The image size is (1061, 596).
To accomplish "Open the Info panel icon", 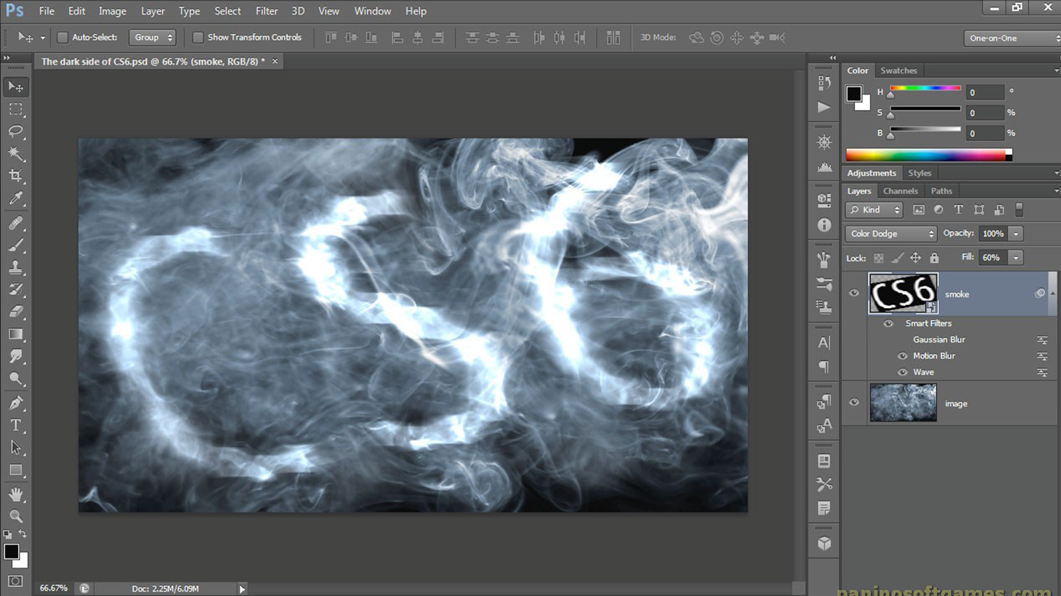I will (824, 225).
